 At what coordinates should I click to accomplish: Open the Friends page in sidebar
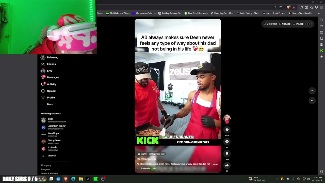48,64
